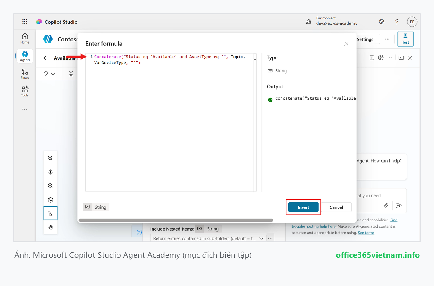Click into the formula editor text
Screen dimensions: 434x286
click(170, 60)
